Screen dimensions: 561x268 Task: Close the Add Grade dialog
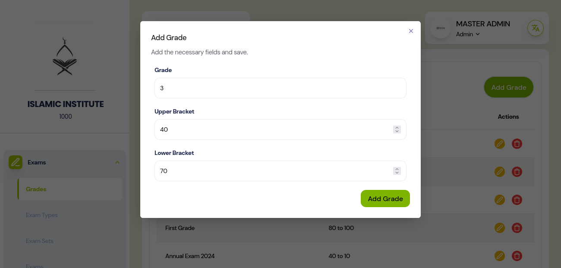coord(411,31)
